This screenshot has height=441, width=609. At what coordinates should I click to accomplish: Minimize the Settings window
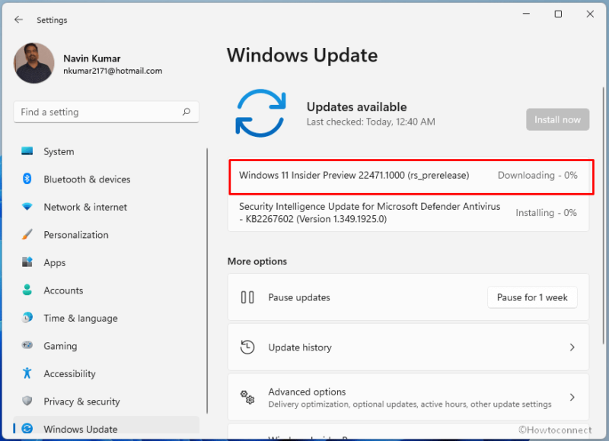tap(526, 14)
